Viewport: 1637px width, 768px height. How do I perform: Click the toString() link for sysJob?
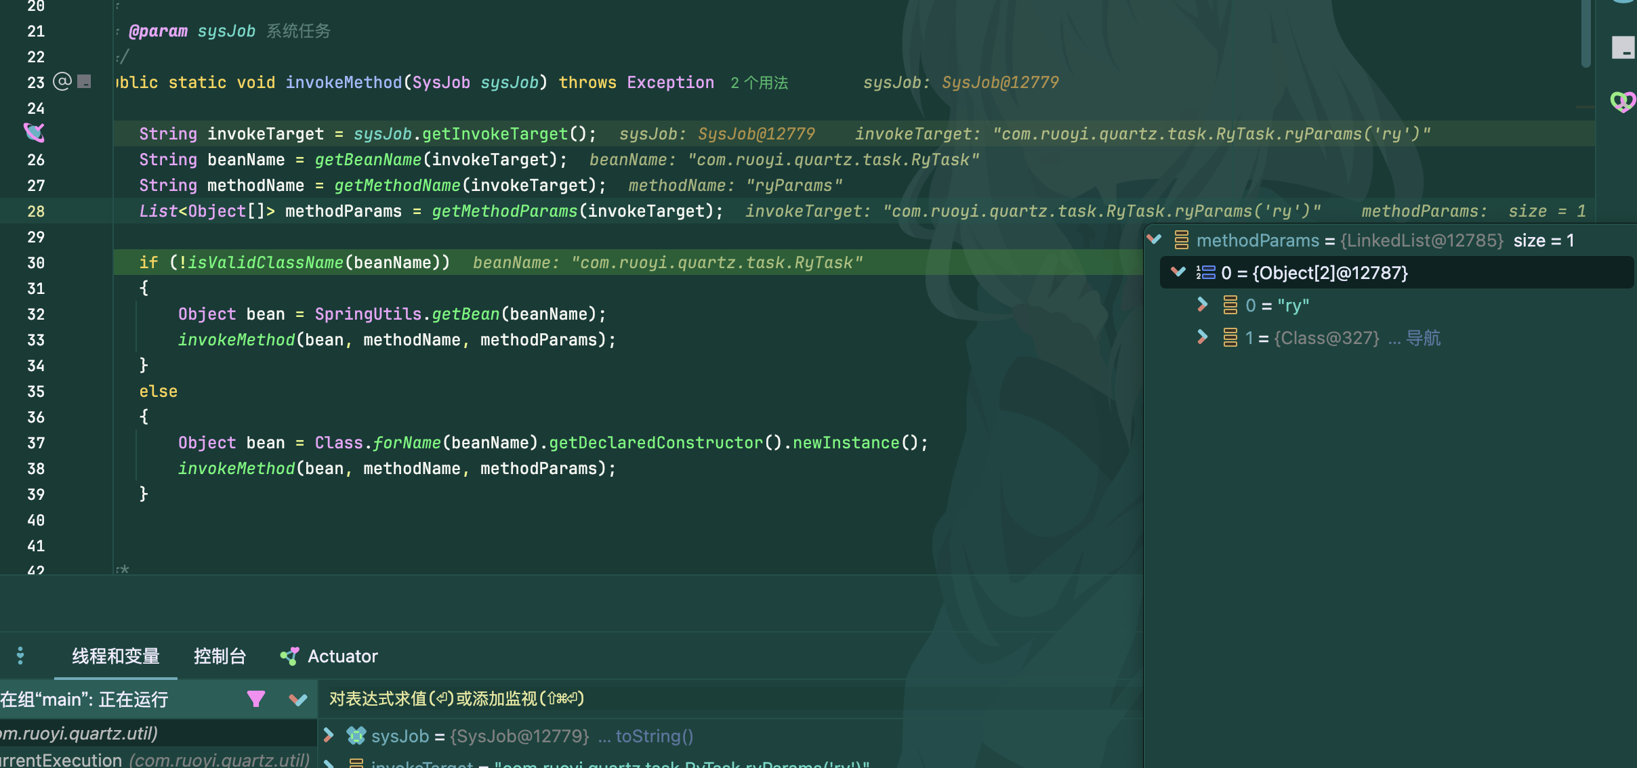pos(655,735)
